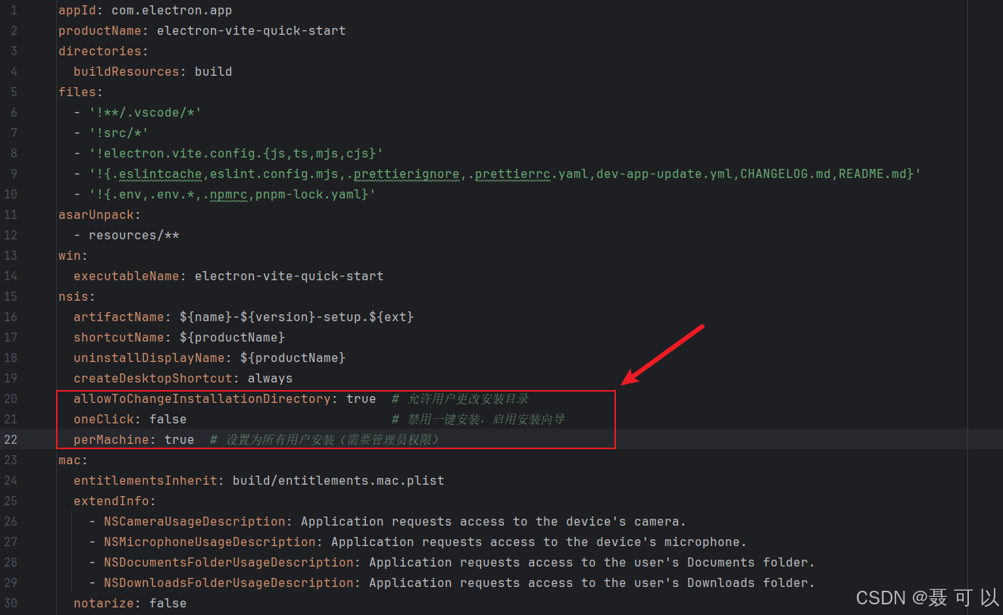Click 'com.electron.app' value

pos(172,11)
